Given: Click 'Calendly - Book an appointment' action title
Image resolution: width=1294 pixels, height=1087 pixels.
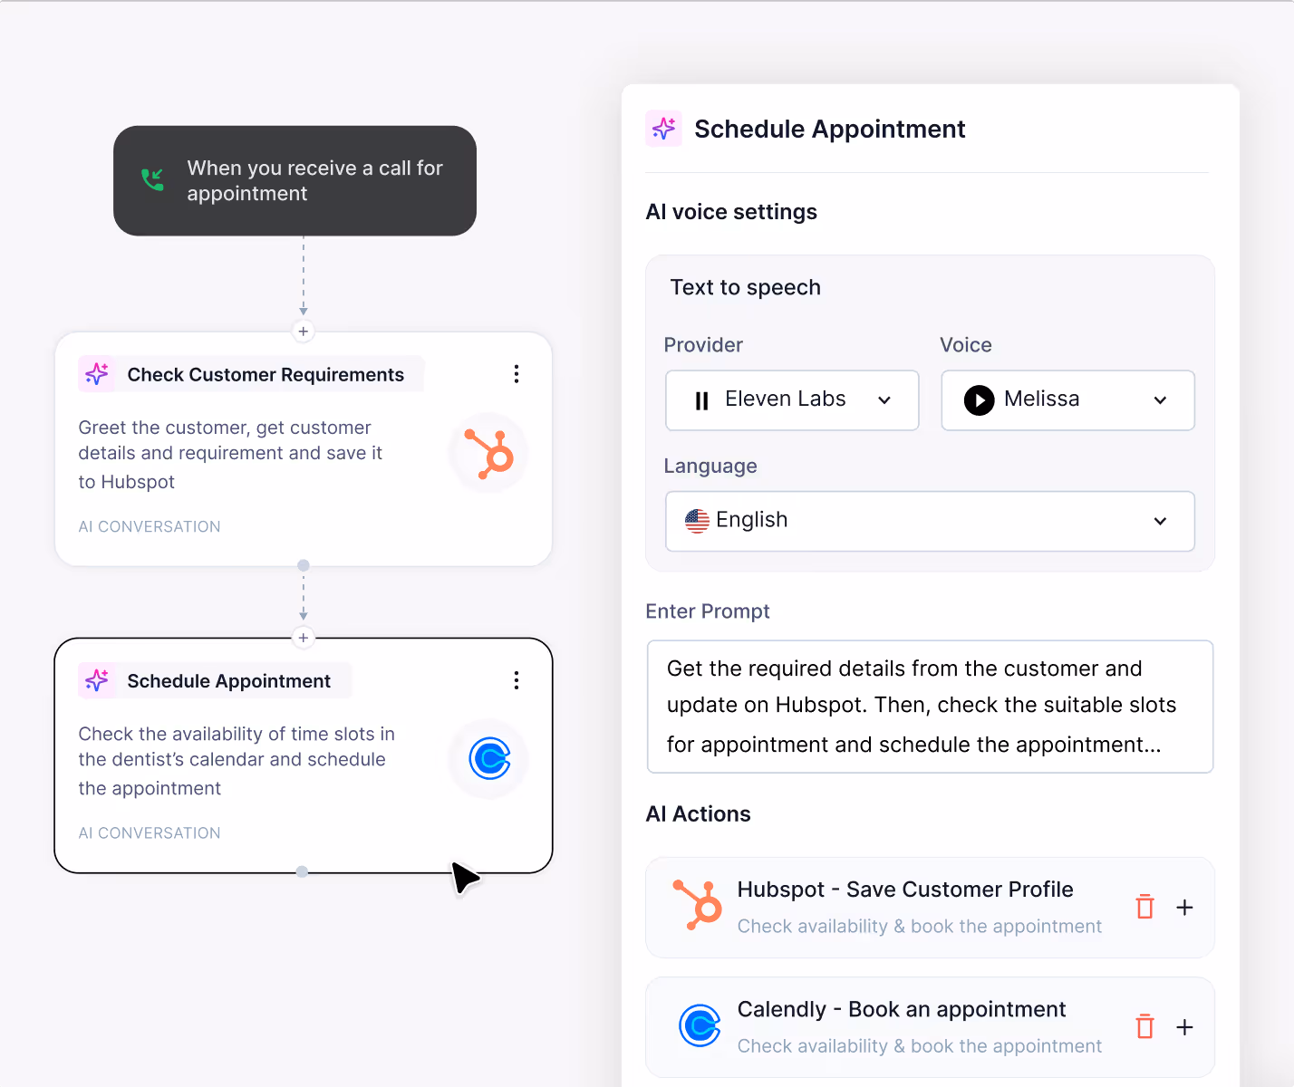Looking at the screenshot, I should [x=902, y=1009].
